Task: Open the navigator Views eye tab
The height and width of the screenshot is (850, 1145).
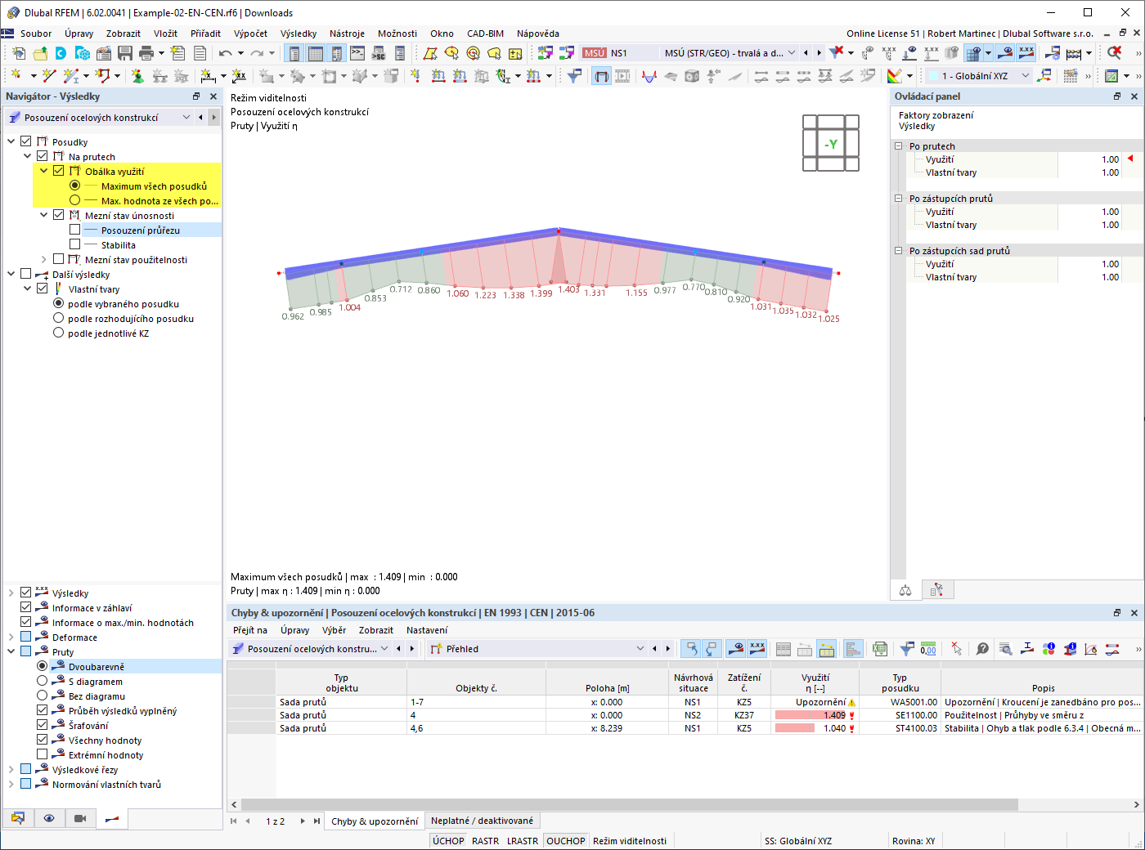Action: coord(49,818)
